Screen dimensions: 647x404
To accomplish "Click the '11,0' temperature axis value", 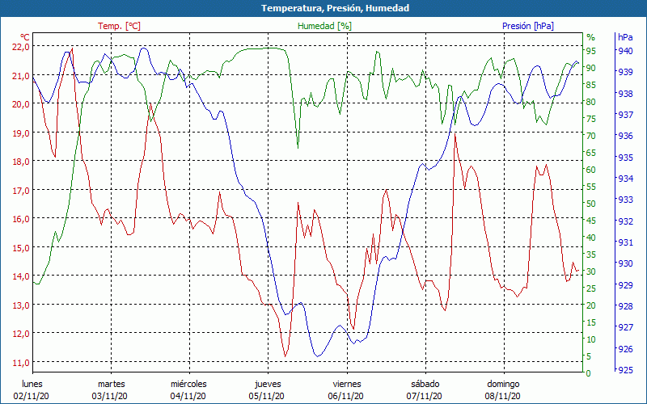I will (21, 362).
